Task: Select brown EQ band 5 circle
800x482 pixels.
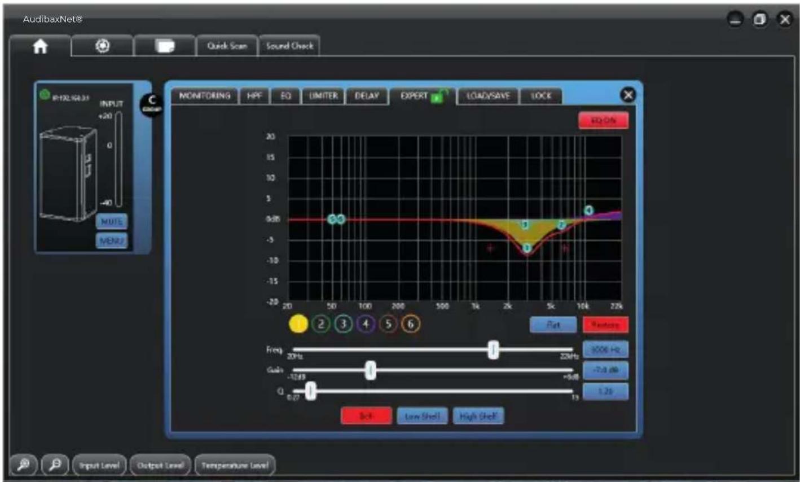Action: [x=388, y=324]
